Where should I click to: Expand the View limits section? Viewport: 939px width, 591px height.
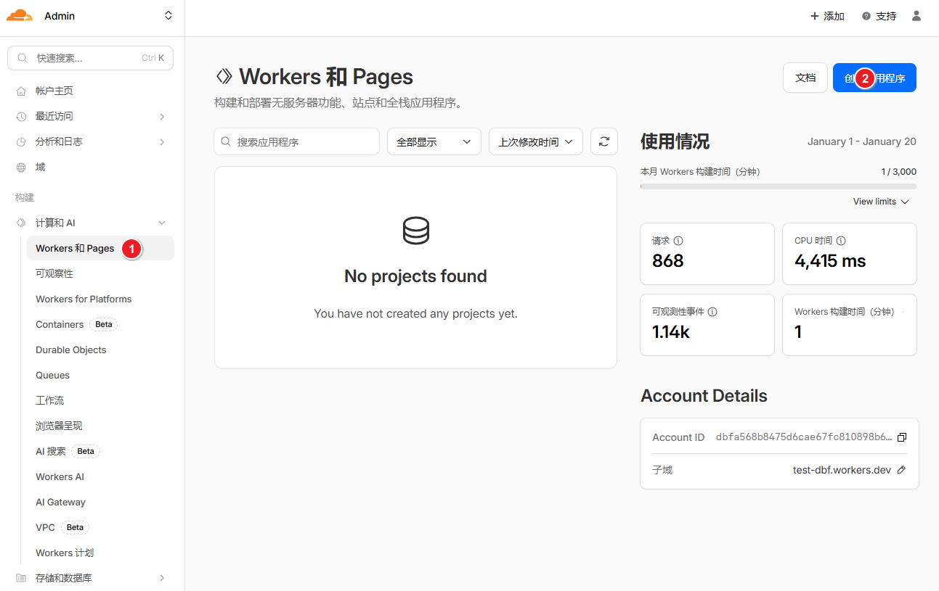coord(881,202)
